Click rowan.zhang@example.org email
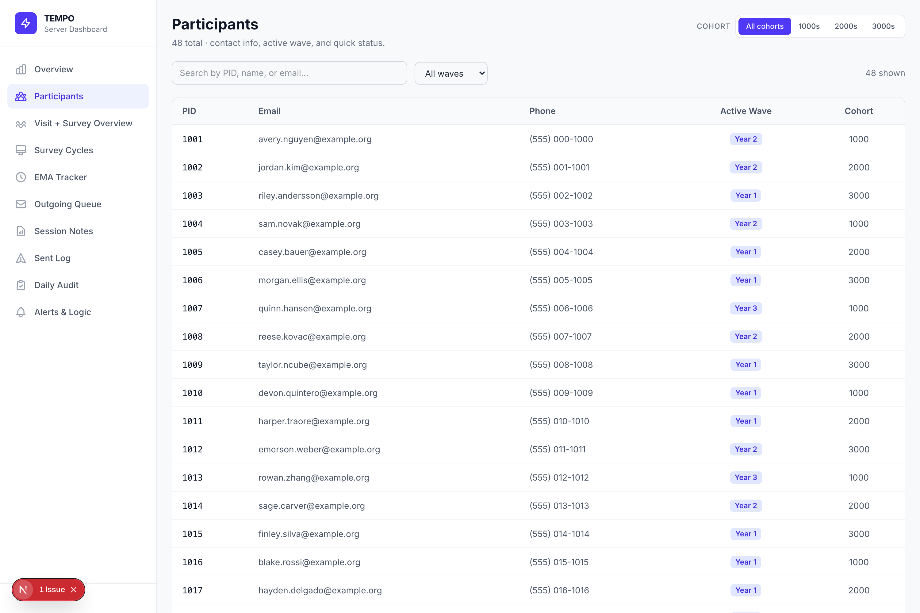Image resolution: width=920 pixels, height=613 pixels. 314,477
